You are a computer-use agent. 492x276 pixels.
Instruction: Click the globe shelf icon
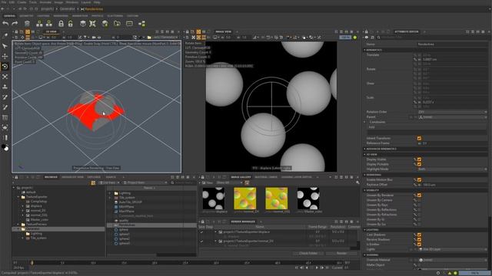click(x=105, y=24)
